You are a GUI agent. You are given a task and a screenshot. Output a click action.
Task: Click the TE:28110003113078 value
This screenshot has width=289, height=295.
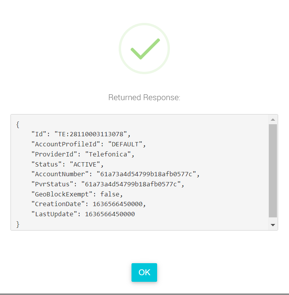click(91, 134)
